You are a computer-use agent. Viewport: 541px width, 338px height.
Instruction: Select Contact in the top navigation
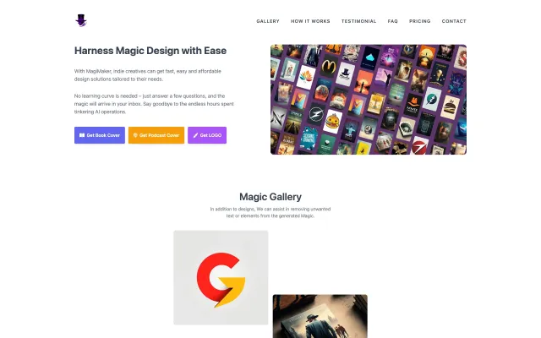tap(454, 21)
